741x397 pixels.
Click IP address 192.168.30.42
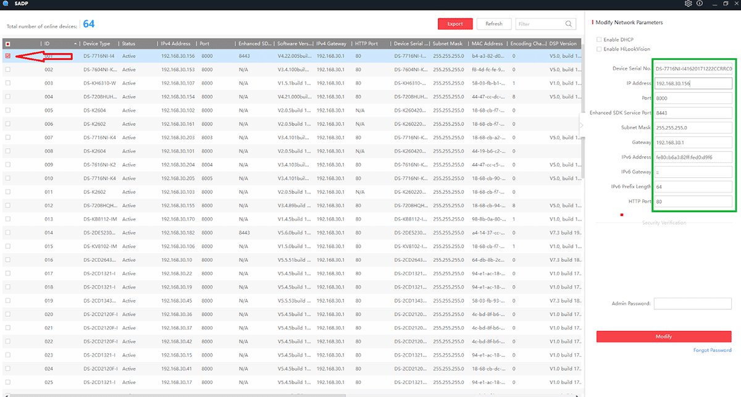coord(177,341)
